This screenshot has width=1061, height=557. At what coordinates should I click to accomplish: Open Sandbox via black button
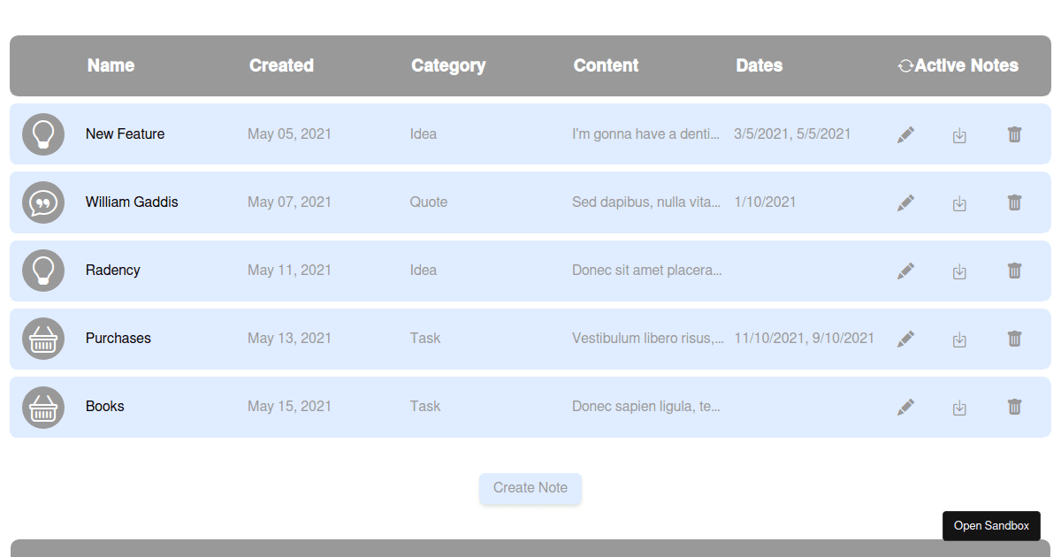991,525
